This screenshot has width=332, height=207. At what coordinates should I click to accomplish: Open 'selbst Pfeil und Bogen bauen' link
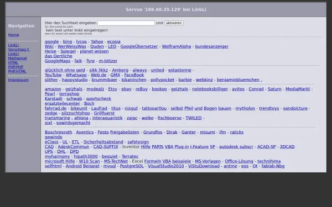[201, 108]
